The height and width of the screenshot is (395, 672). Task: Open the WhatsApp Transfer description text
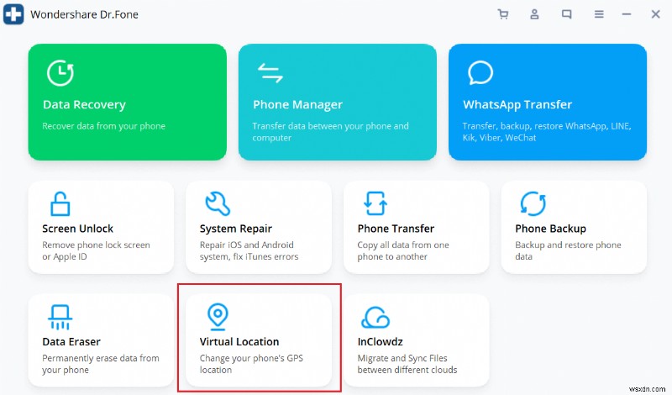point(546,132)
